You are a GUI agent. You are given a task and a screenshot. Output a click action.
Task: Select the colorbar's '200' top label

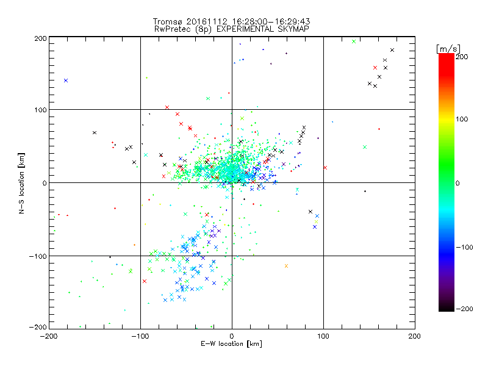(462, 57)
